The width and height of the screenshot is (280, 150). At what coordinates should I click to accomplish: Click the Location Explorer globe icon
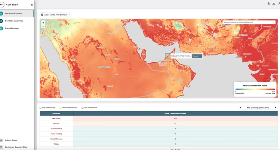pos(1,13)
